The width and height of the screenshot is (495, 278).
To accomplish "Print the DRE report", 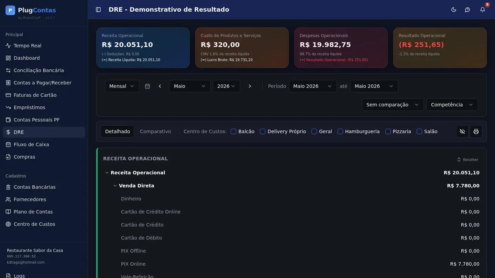I will [476, 131].
